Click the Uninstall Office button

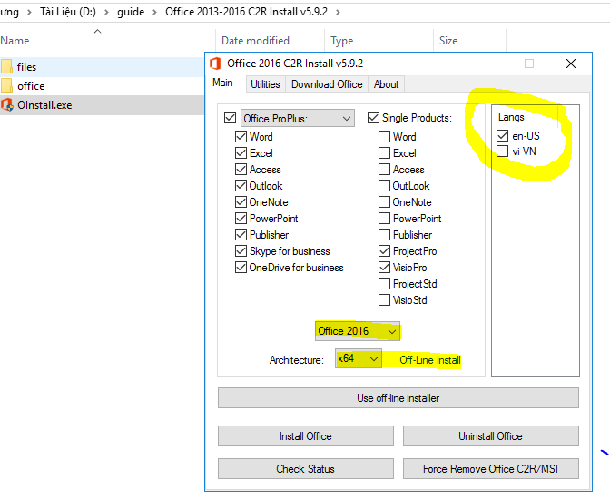(x=491, y=436)
